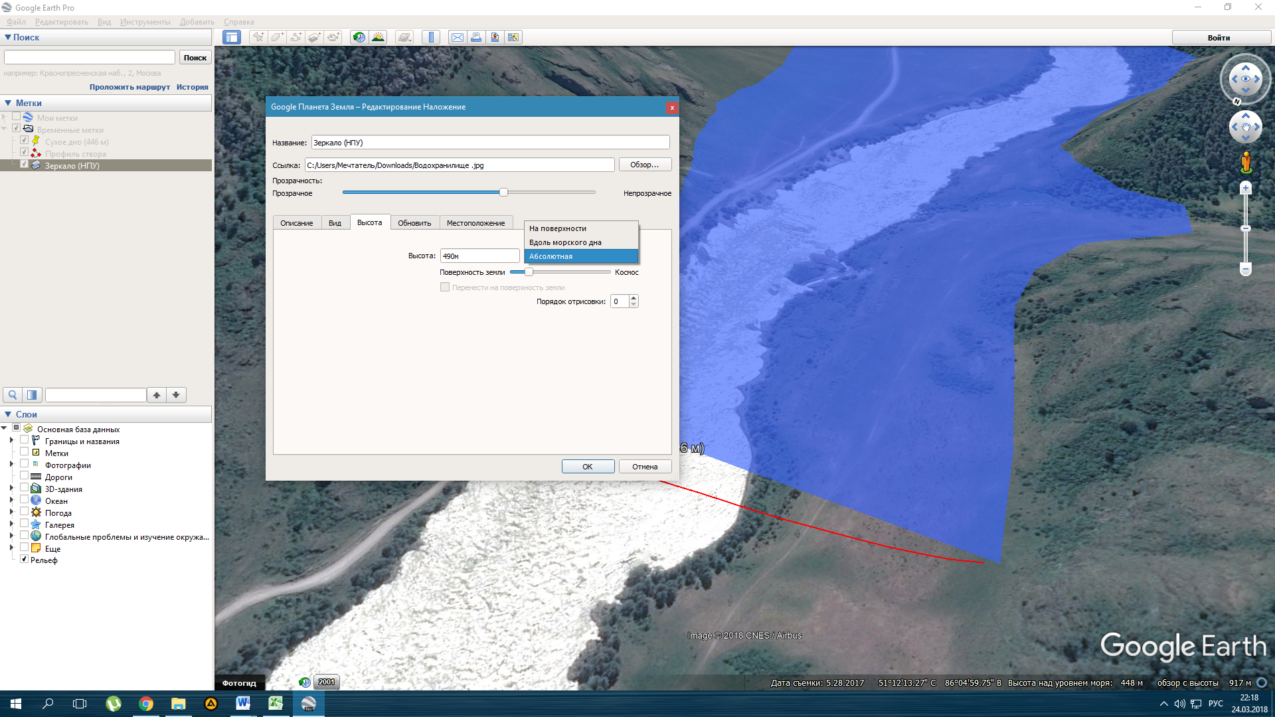The image size is (1275, 717).
Task: Toggle the Зеркало (НПУ) checkbox
Action: 25,165
